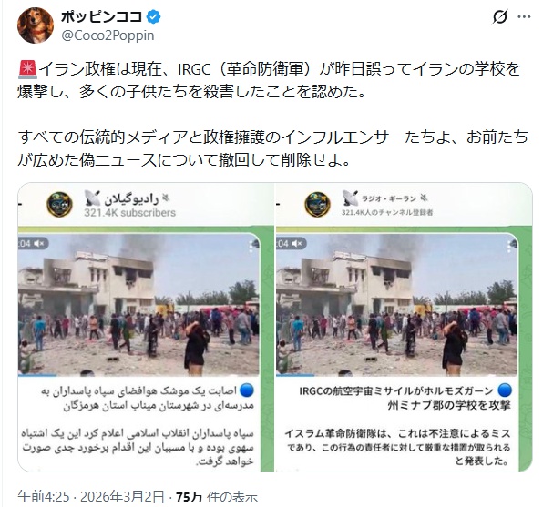The image size is (543, 507).
Task: Open the @Coco2Poppin handle link
Action: click(108, 35)
